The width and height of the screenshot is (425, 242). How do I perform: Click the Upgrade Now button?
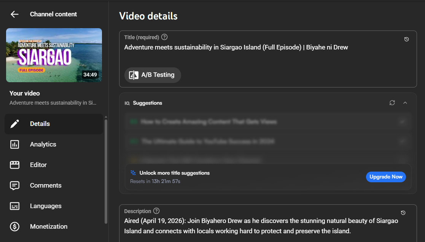coord(386,177)
